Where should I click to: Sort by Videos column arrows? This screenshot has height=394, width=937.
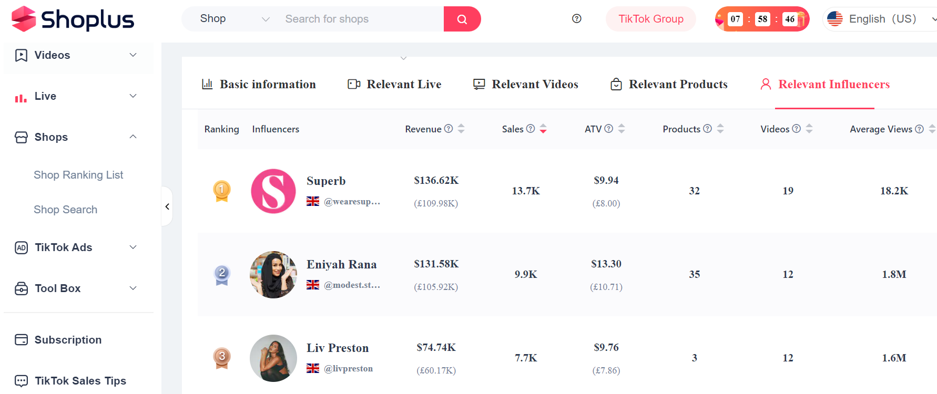(809, 129)
